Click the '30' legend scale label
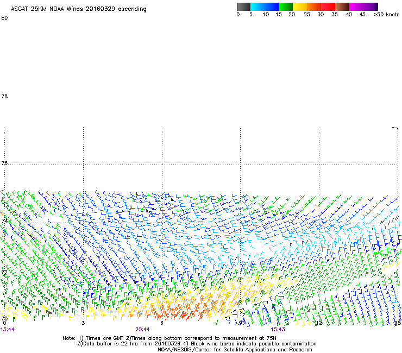The image size is (402, 353). [321, 15]
